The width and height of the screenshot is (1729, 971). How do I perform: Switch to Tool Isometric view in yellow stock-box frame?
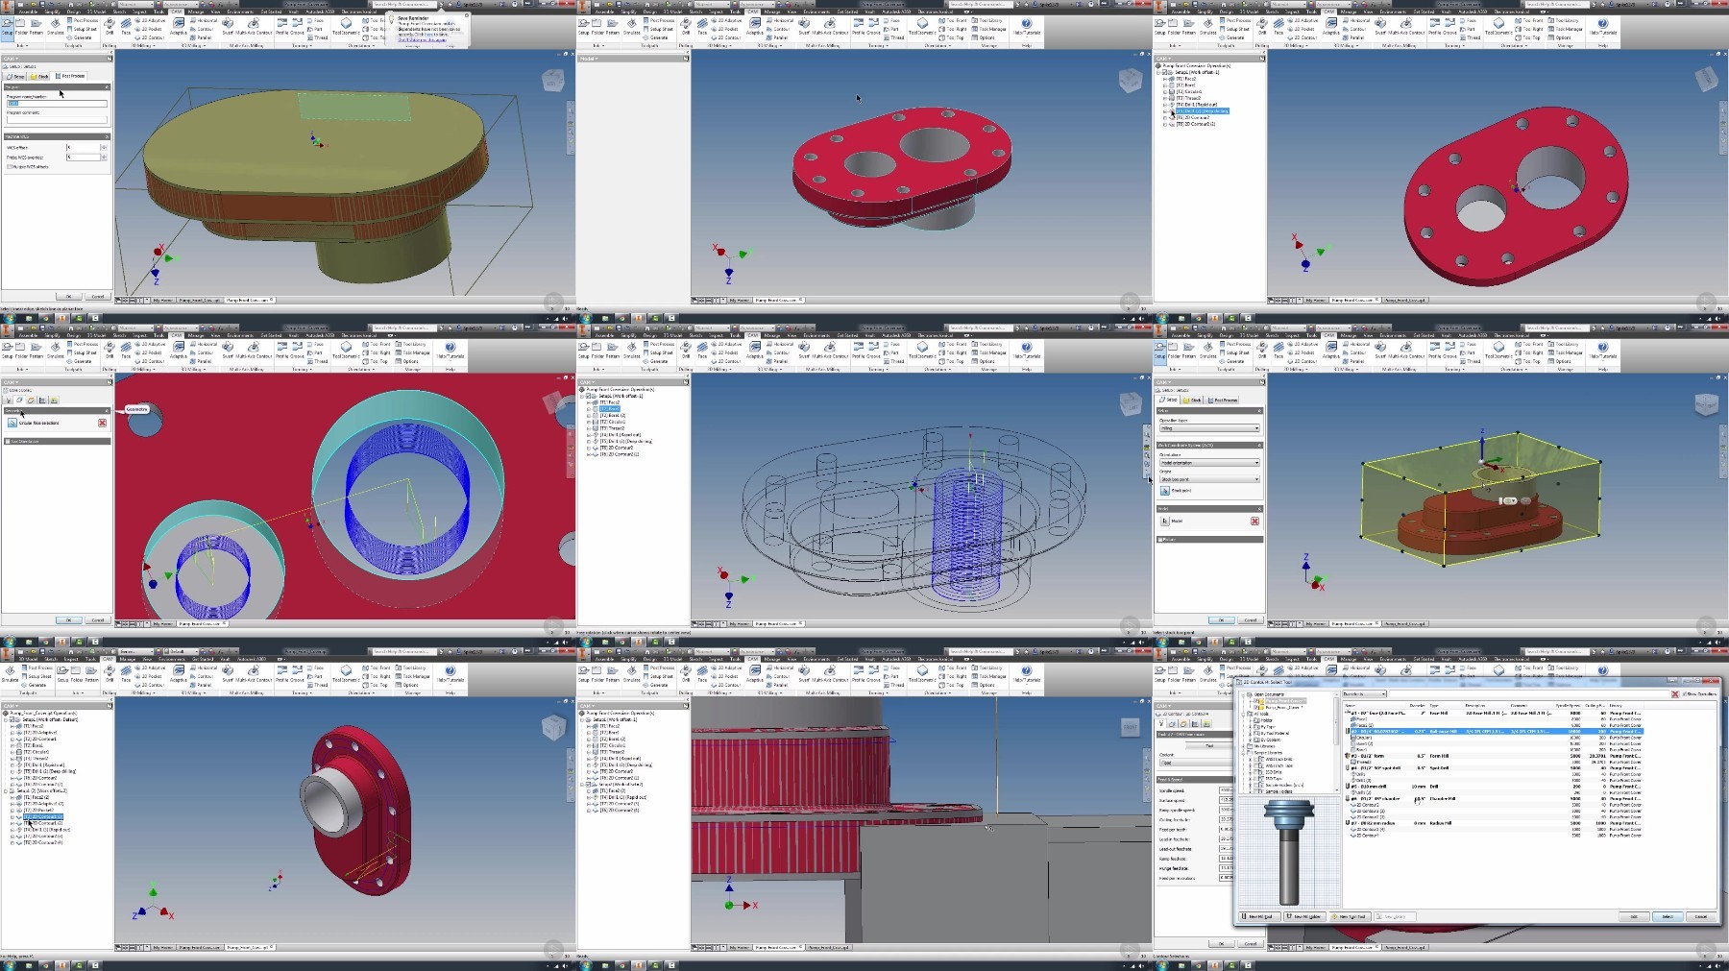pyautogui.click(x=1498, y=350)
